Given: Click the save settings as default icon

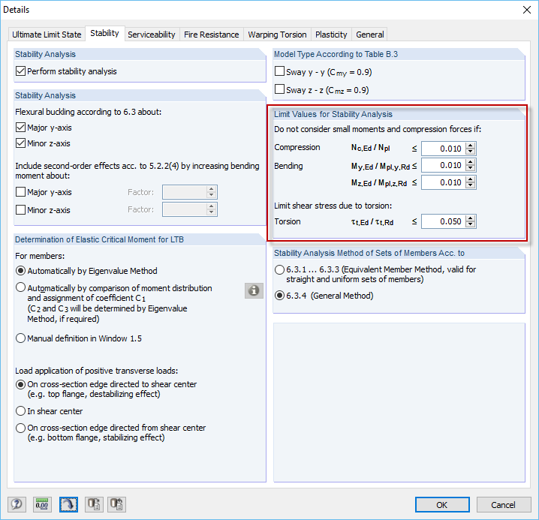Looking at the screenshot, I should (94, 504).
